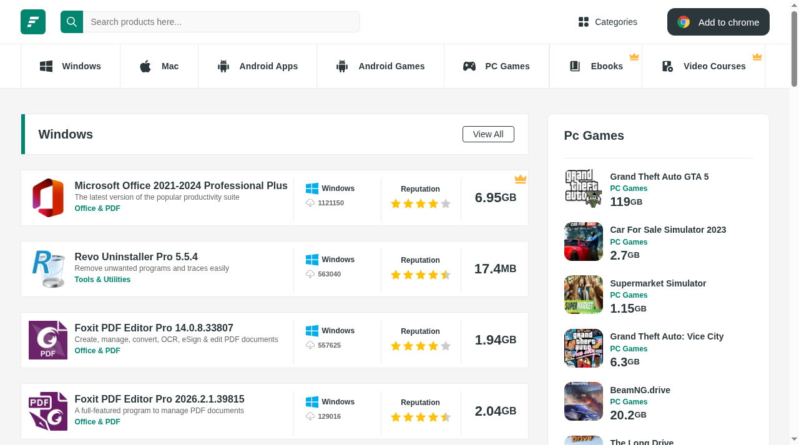The height and width of the screenshot is (445, 799).
Task: Open the Android Apps tab
Action: [258, 66]
